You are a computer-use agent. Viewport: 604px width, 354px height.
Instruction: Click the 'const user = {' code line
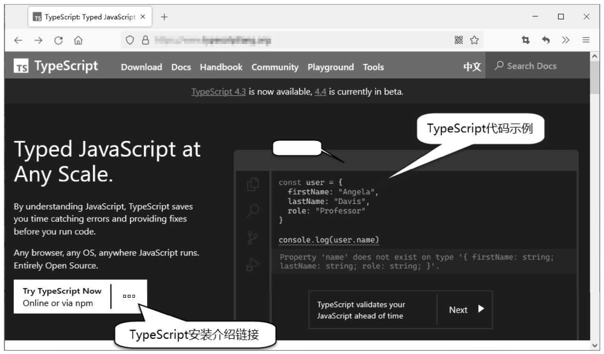pos(311,182)
